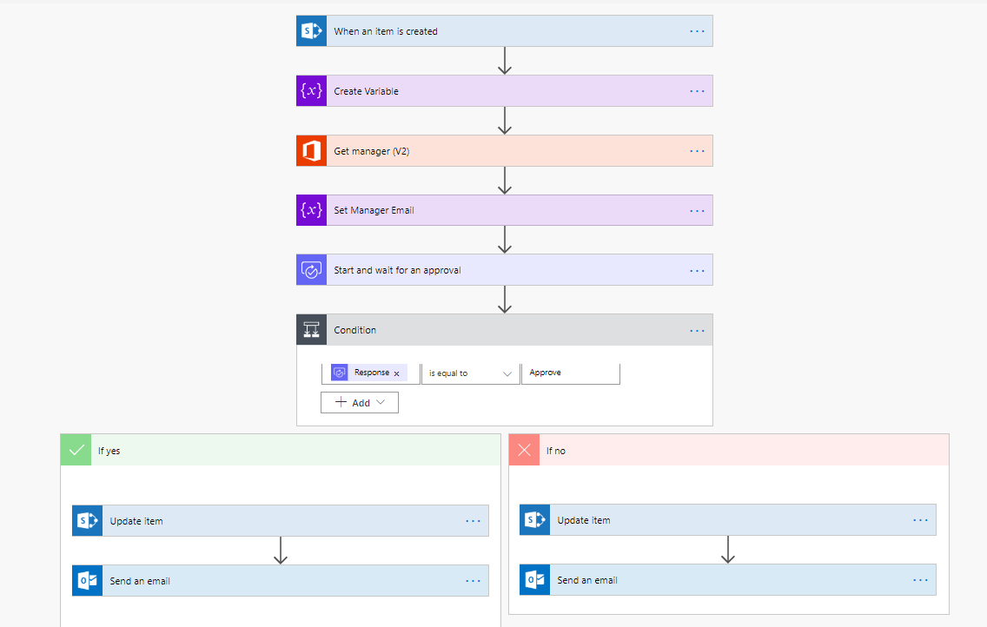
Task: Expand Update item in the If no branch
Action: point(728,520)
